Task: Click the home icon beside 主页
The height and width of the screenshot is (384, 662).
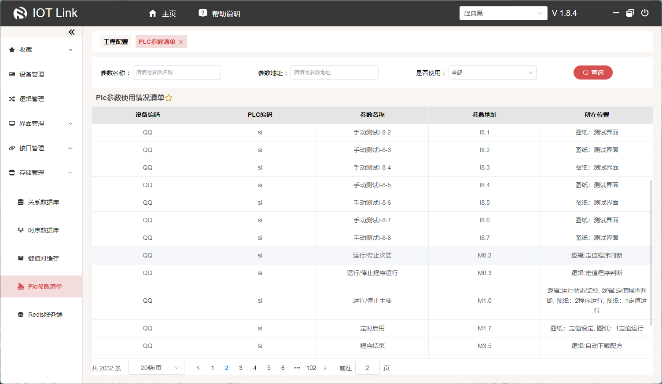Action: pos(153,13)
